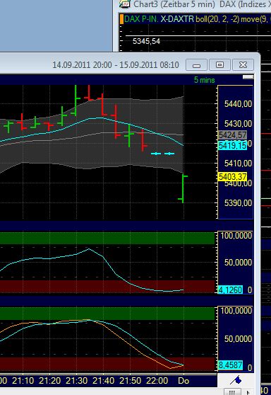Image resolution: width=271 pixels, height=395 pixels.
Task: Click the Chart3 (Zeitbar 5 min) title
Action: coord(174,4)
